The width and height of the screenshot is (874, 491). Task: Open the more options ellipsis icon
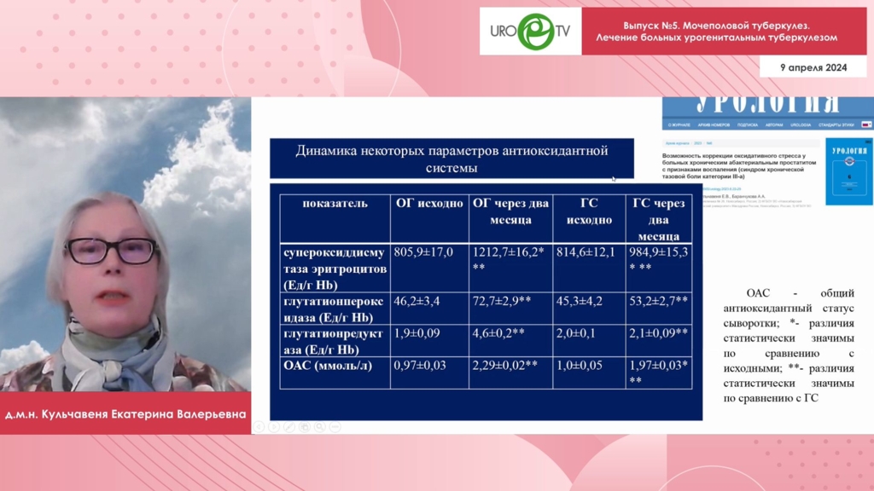tap(335, 426)
